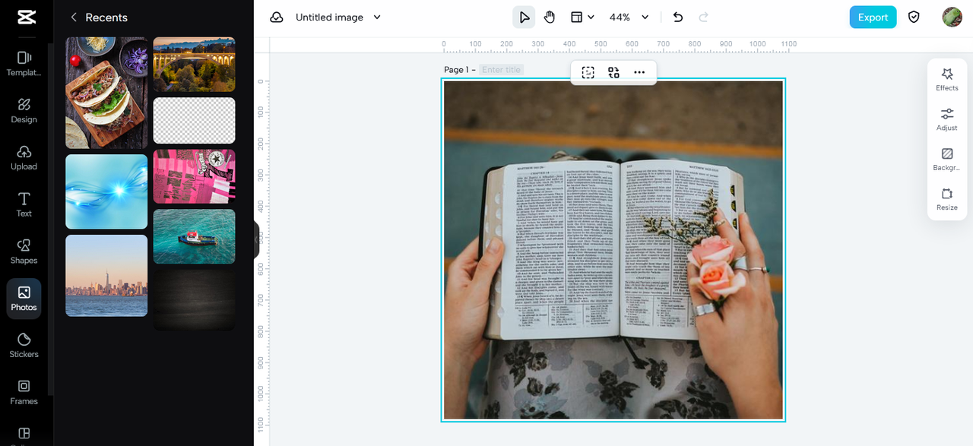Open the Text panel

24,205
